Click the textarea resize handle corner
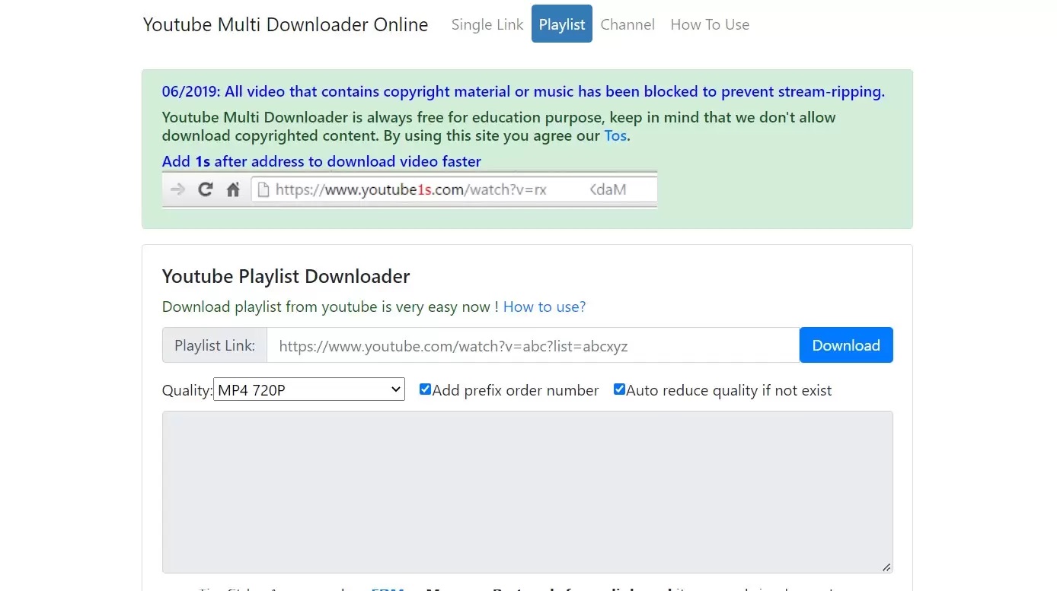 tap(886, 567)
